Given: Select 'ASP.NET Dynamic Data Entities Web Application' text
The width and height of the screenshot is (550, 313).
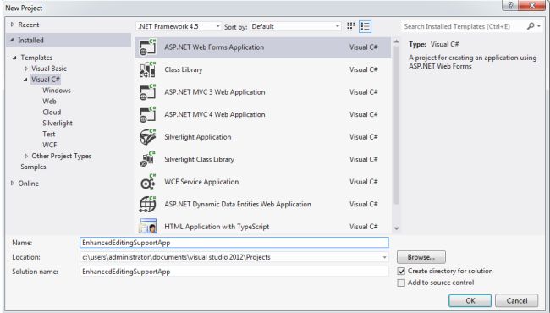Looking at the screenshot, I should [x=238, y=205].
